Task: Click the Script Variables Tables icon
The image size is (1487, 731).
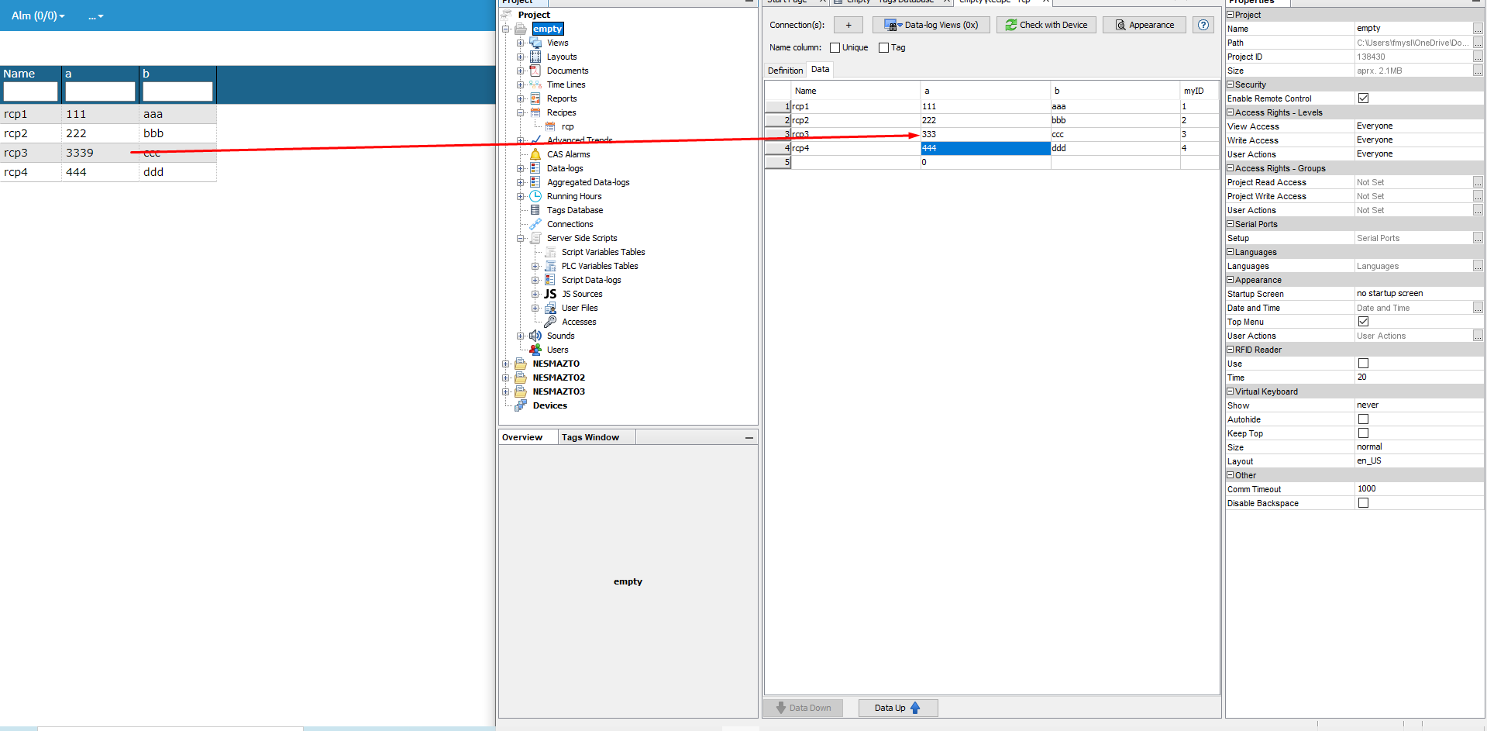Action: point(550,252)
